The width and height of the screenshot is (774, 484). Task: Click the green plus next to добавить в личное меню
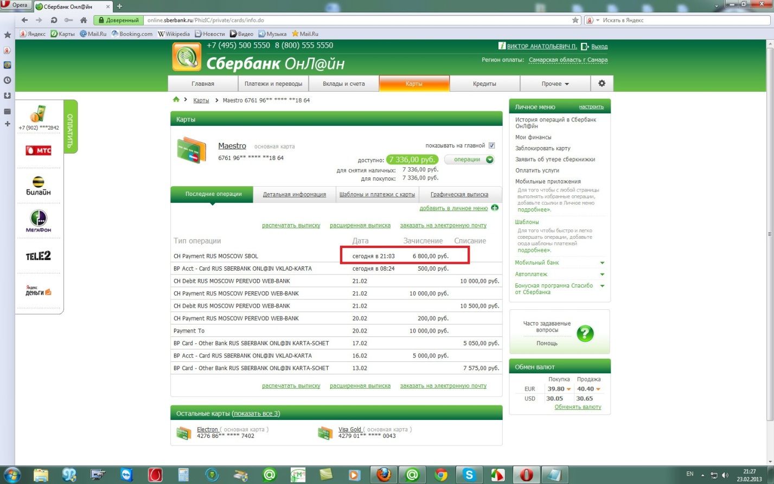click(x=495, y=208)
